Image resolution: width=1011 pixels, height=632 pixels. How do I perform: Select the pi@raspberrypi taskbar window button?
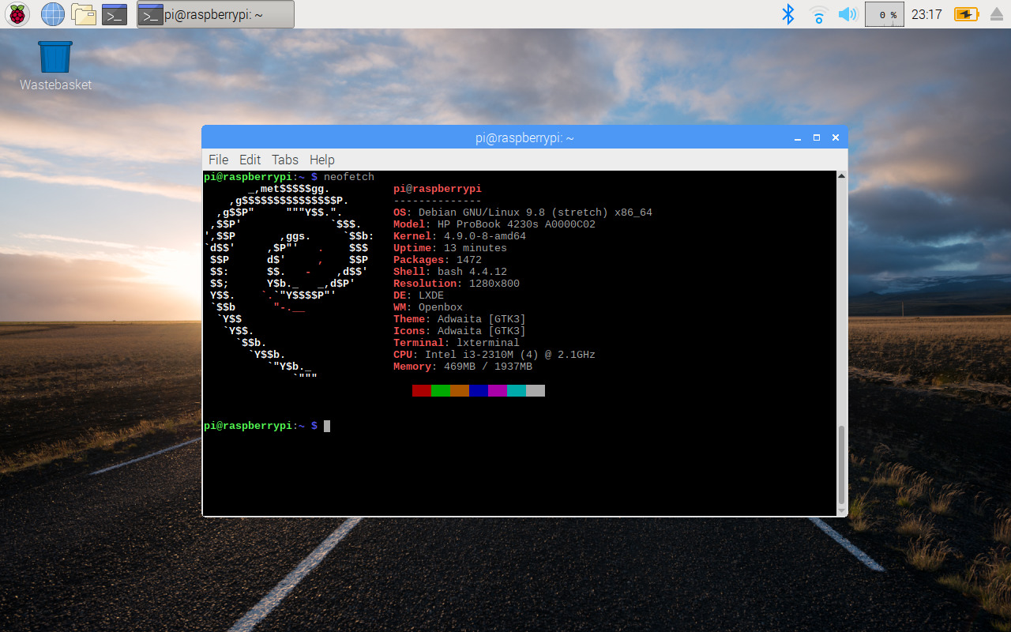[213, 13]
